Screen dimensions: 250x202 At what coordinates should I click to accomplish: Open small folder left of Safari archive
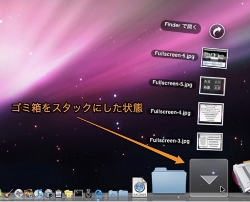pos(123,194)
